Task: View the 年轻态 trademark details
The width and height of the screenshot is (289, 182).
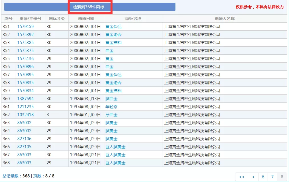Action: pyautogui.click(x=111, y=107)
